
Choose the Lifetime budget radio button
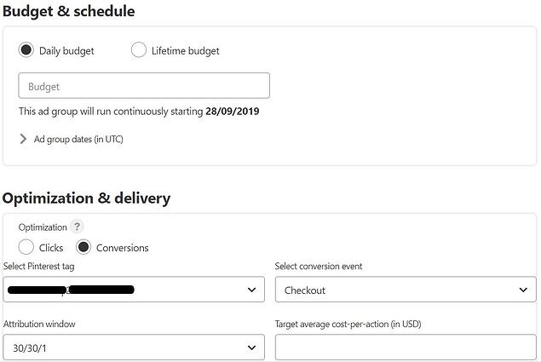[x=139, y=50]
